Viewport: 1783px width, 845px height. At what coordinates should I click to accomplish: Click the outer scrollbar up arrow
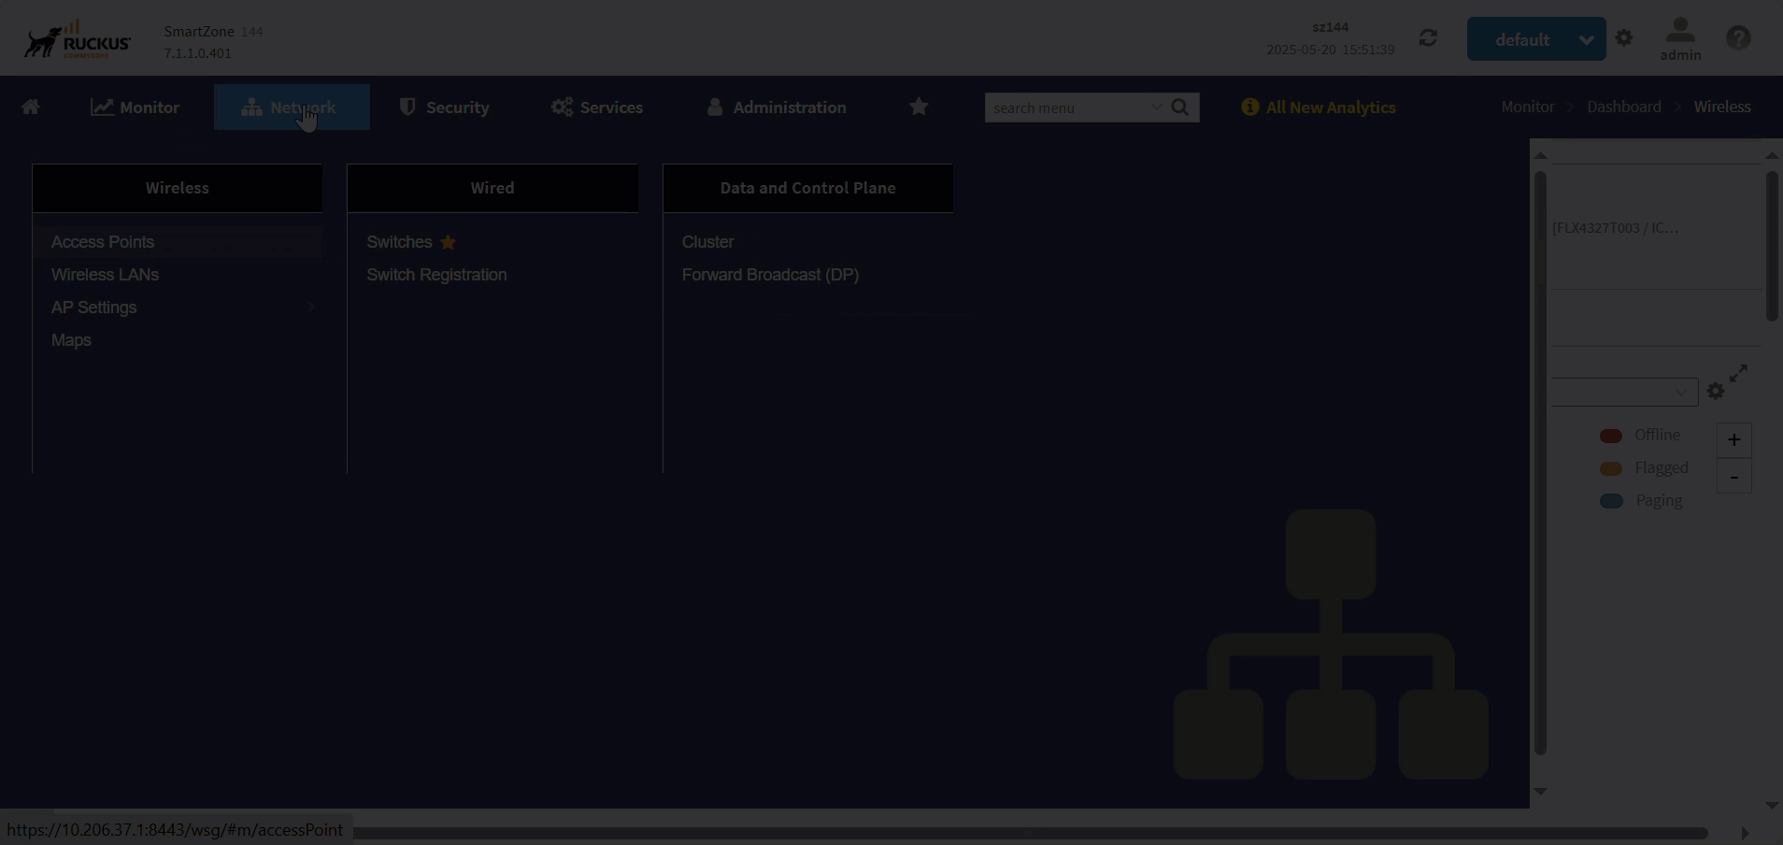[1772, 154]
